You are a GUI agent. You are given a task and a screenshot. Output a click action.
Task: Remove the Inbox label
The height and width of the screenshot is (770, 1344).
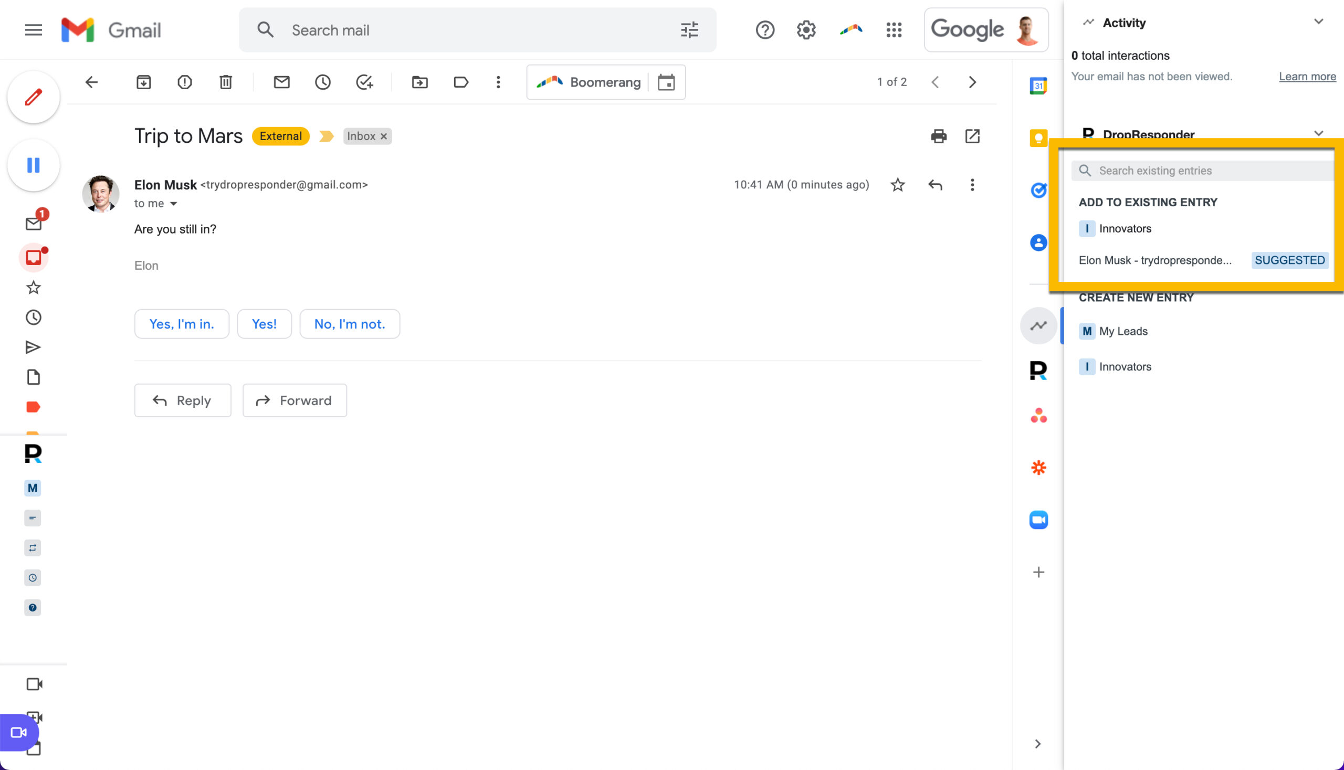click(384, 136)
